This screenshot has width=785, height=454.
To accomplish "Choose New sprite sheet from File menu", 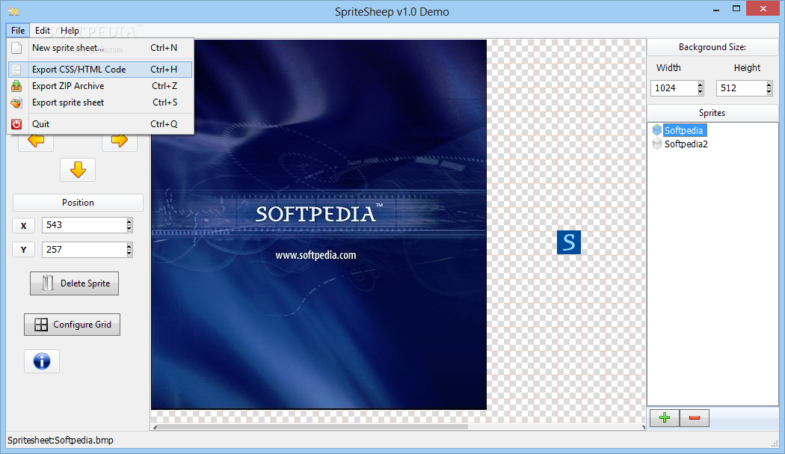I will 100,48.
